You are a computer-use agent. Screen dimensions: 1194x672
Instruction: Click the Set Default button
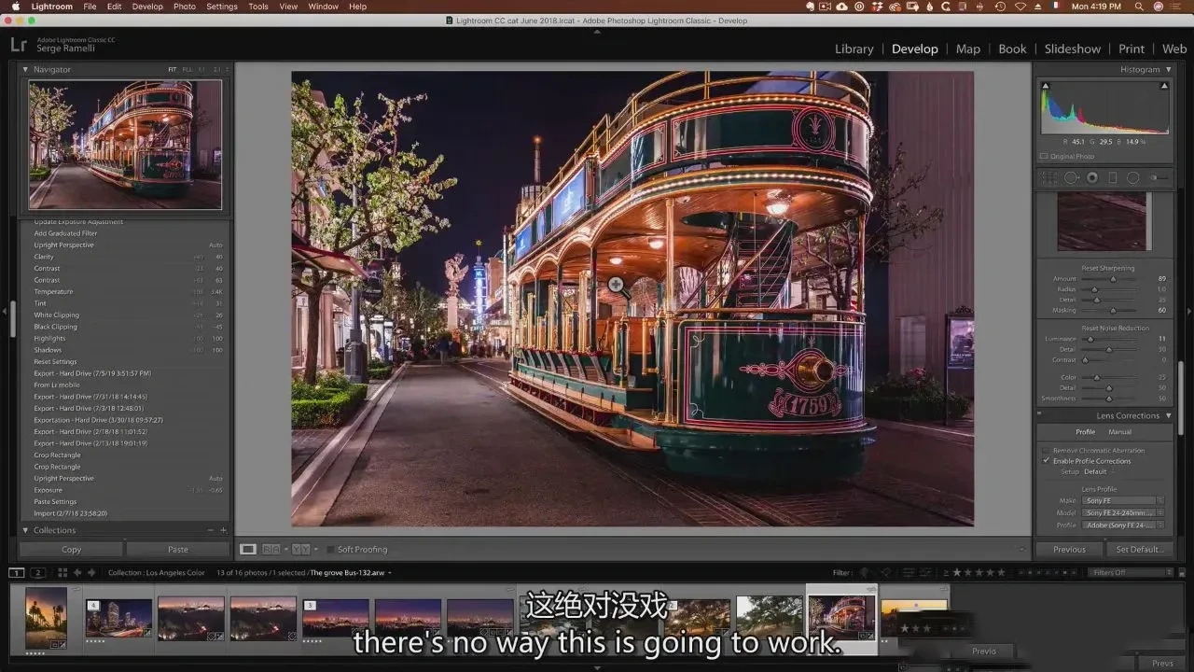click(x=1139, y=550)
